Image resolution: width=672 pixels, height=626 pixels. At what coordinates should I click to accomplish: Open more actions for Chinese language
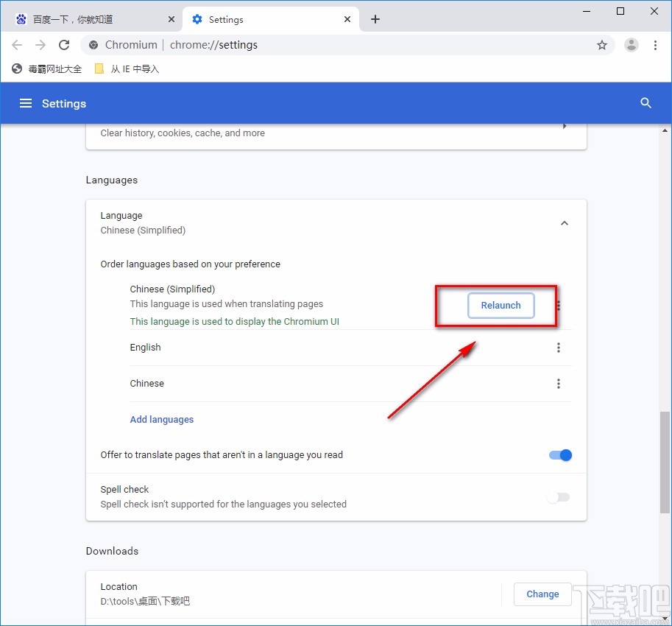pos(559,384)
